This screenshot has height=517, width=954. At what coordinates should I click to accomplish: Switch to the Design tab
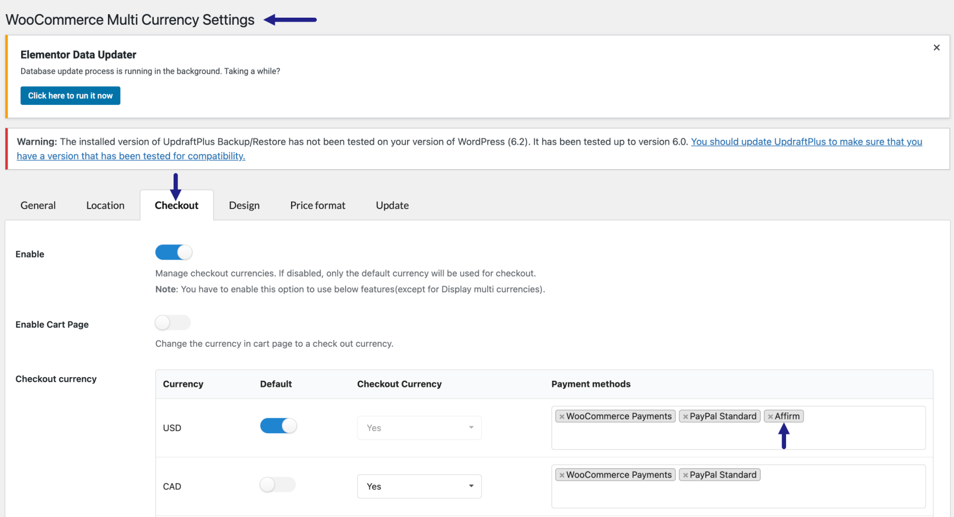(244, 205)
